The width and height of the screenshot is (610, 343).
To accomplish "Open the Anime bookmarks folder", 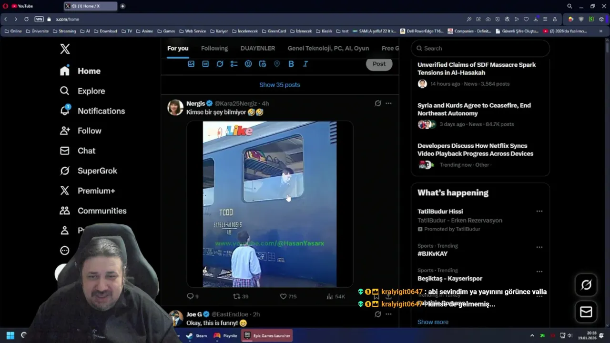I will [x=145, y=31].
